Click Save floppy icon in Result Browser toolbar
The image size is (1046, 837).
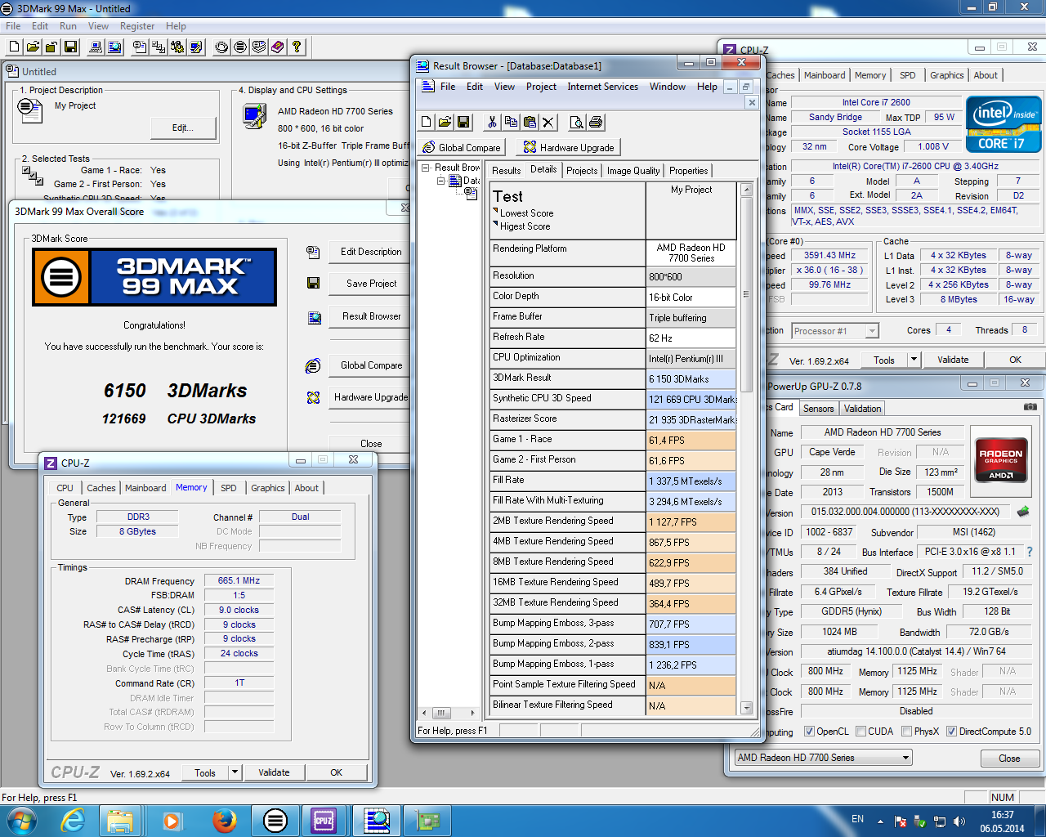click(463, 122)
